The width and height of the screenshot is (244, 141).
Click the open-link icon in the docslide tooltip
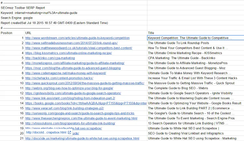tap(69, 133)
